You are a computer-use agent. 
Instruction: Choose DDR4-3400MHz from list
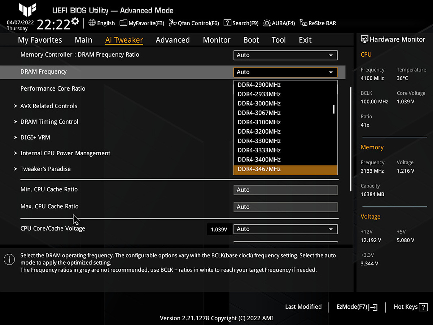[x=285, y=160]
